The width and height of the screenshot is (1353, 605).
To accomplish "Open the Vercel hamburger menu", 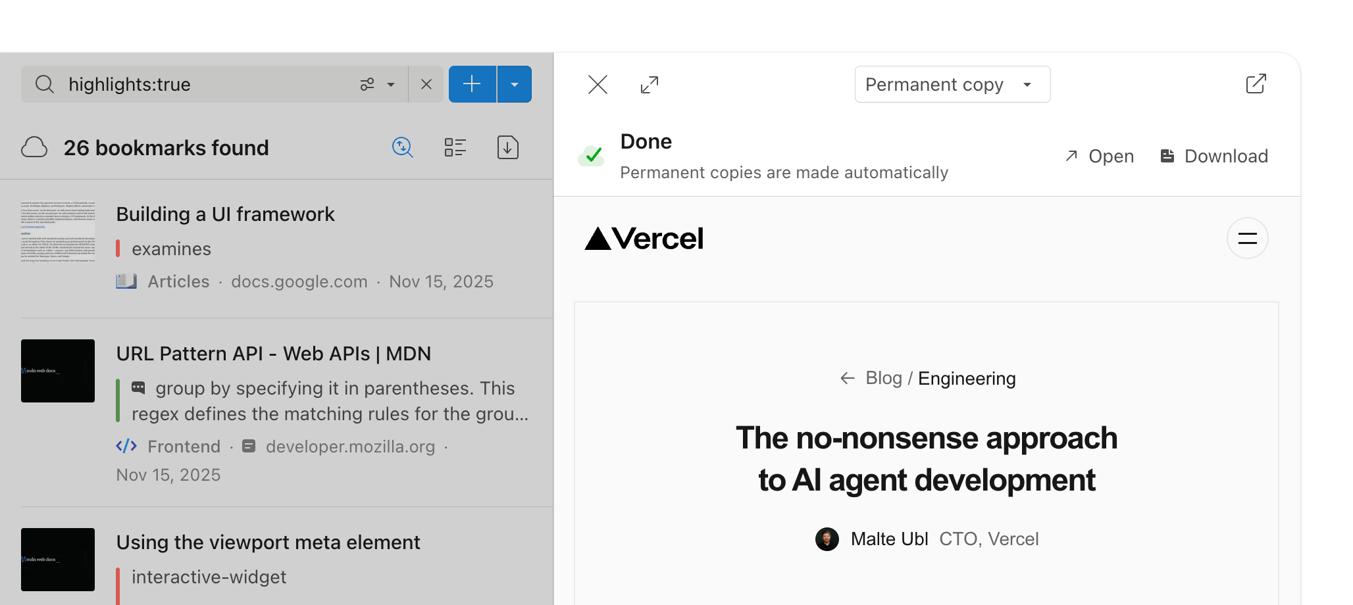I will [x=1248, y=238].
